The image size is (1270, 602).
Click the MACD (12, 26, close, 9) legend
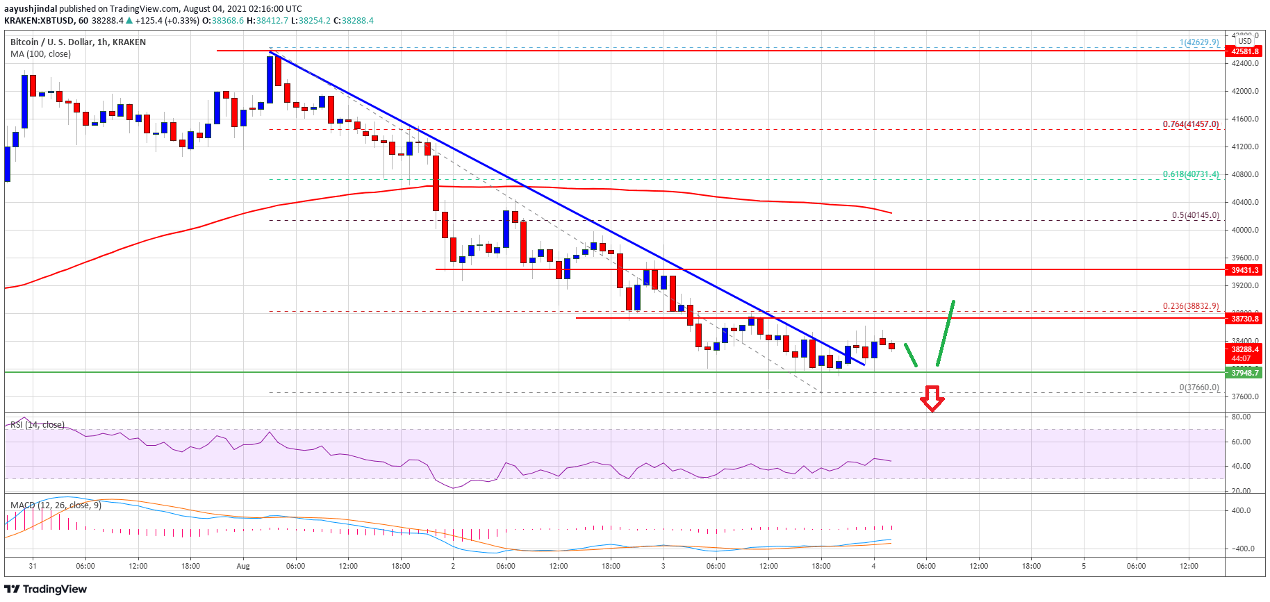[56, 505]
